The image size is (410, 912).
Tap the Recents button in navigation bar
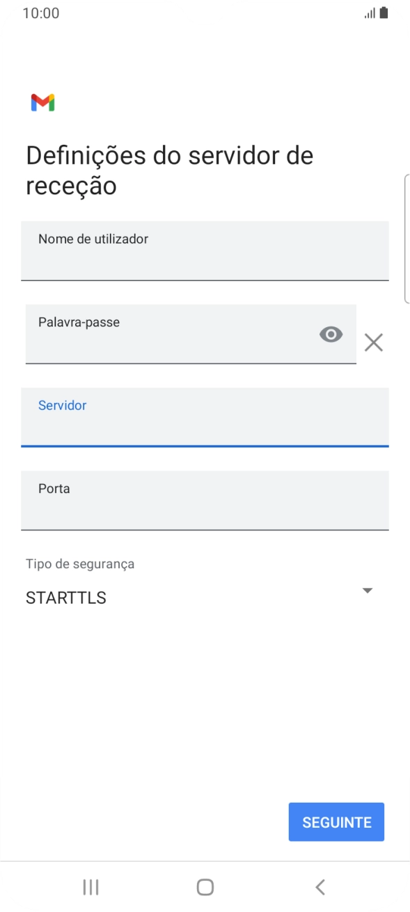point(90,887)
